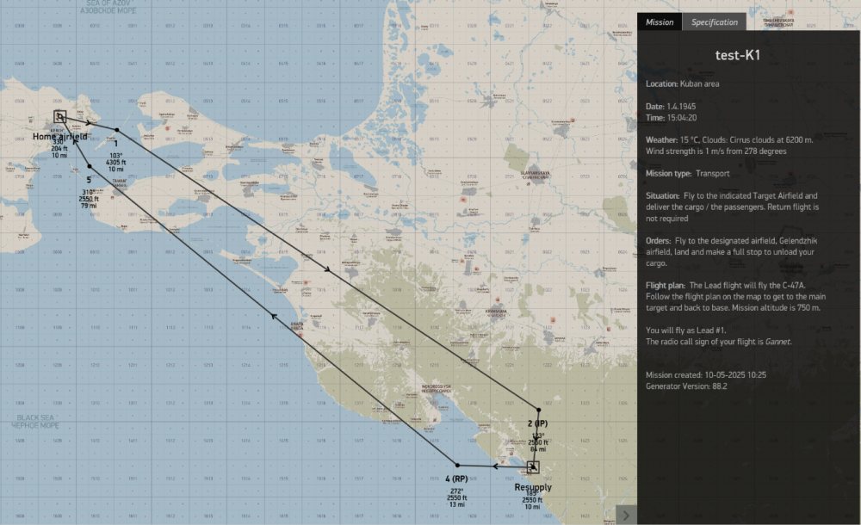This screenshot has width=861, height=525.
Task: Click the 'Time: 15:04:20' line
Action: coord(671,118)
